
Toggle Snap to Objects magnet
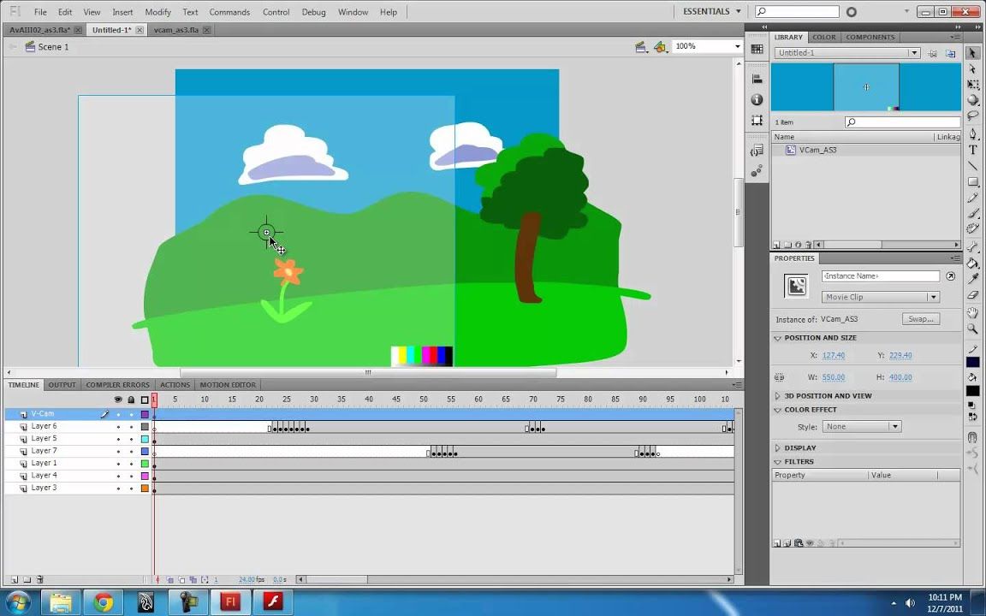[972, 437]
